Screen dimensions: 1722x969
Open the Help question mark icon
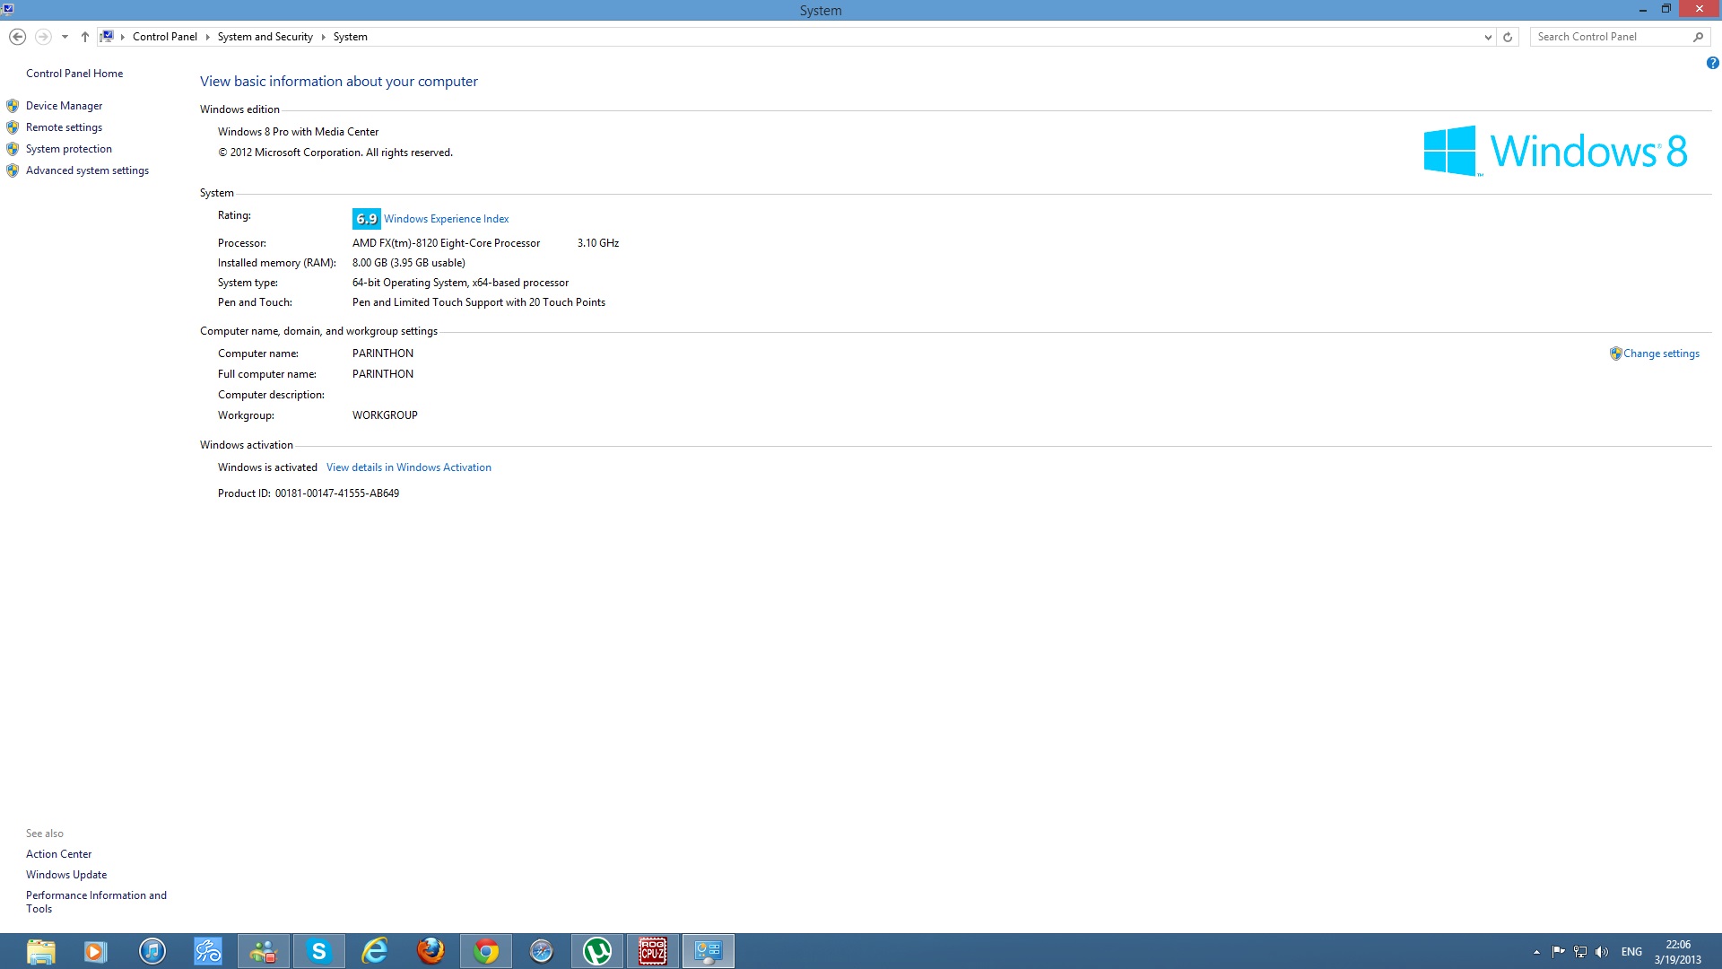pyautogui.click(x=1712, y=63)
